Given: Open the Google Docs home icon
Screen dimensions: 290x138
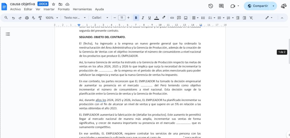Looking at the screenshot, I should coord(4,7).
